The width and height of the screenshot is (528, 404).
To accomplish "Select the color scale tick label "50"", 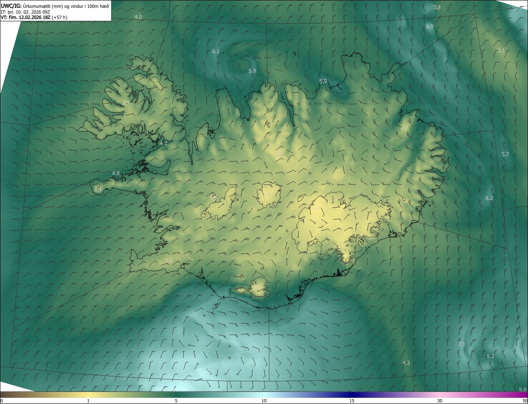I will [x=525, y=401].
